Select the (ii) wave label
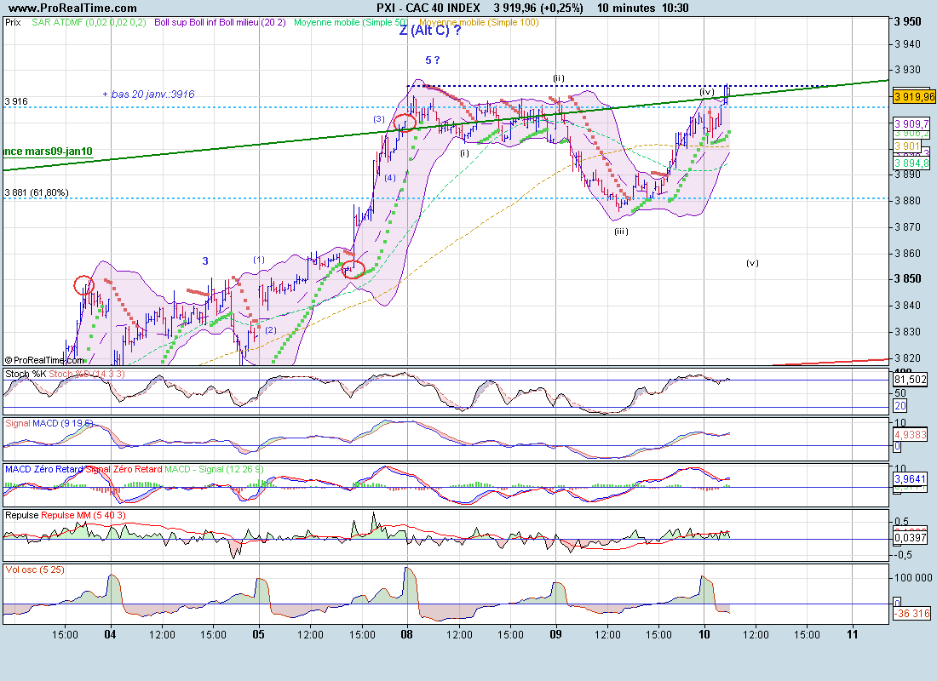937x681 pixels. click(558, 78)
